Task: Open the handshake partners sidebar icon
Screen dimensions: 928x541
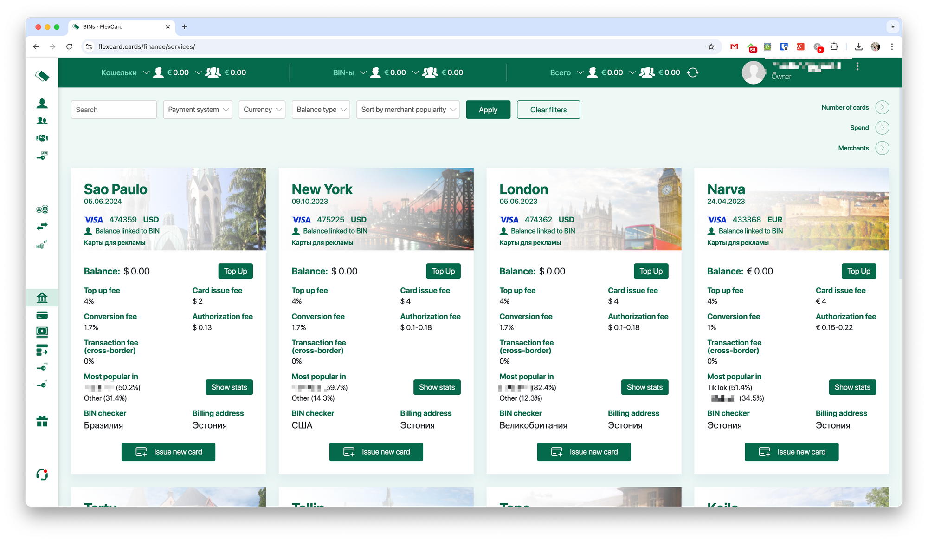Action: pos(42,138)
